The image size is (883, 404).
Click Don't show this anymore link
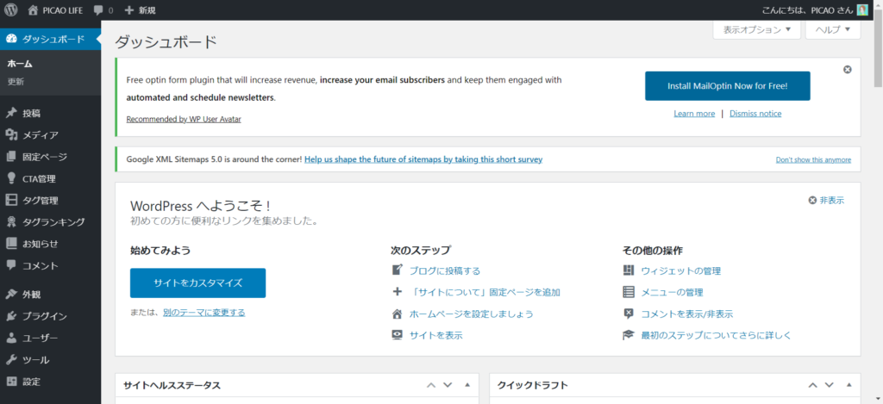tap(814, 160)
